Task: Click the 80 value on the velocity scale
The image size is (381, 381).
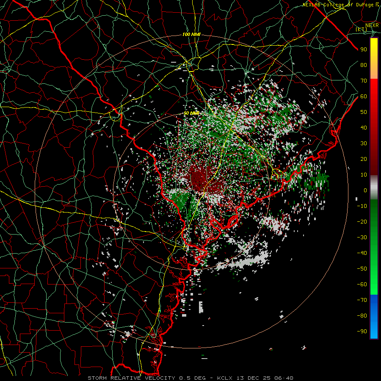Action: click(364, 65)
